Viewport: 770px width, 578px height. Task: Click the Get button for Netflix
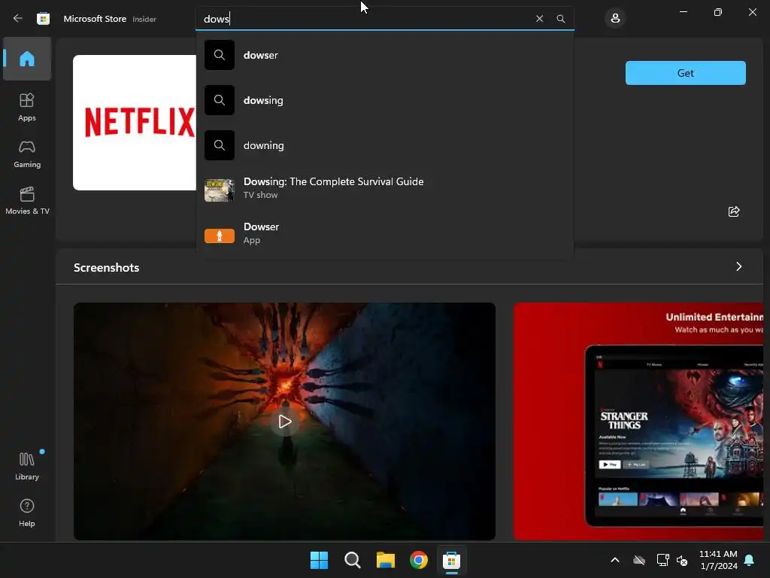(x=685, y=73)
